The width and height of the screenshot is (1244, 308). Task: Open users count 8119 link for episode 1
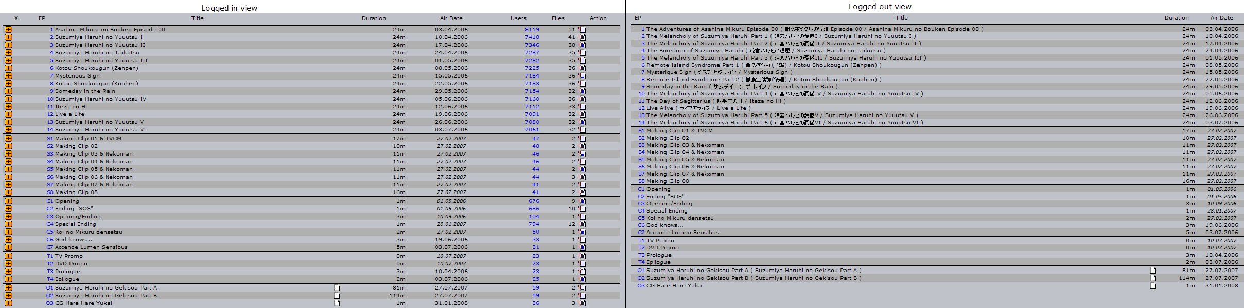532,30
